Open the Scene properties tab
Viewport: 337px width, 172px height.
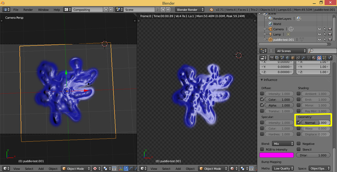(x=282, y=58)
